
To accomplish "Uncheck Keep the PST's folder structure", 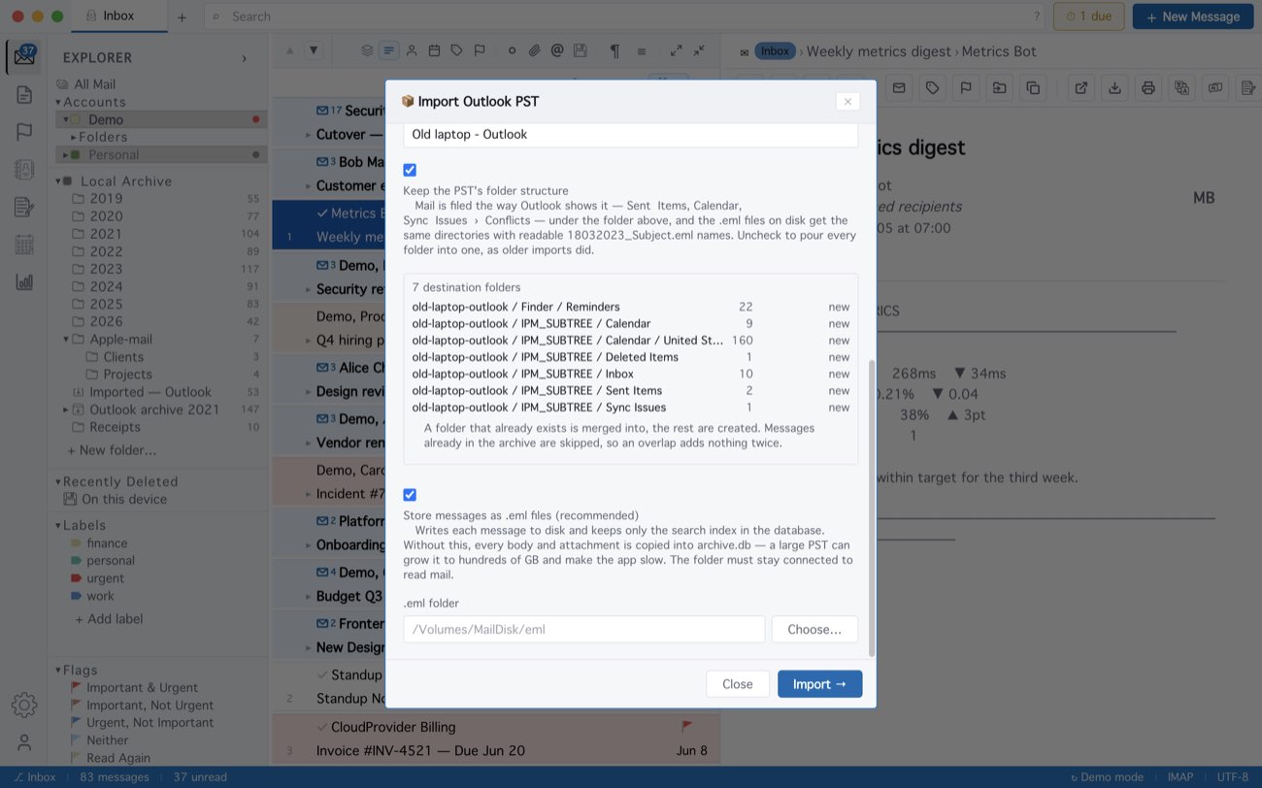I will (410, 170).
